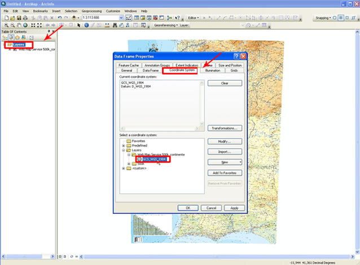Toggle List By Selection view
The image size is (360, 265).
(24, 37)
